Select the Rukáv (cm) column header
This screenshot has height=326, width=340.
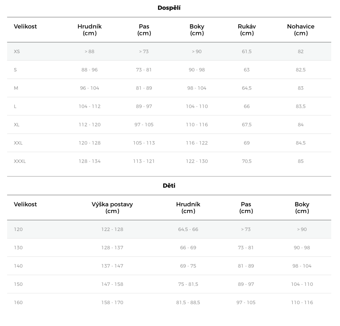[247, 30]
